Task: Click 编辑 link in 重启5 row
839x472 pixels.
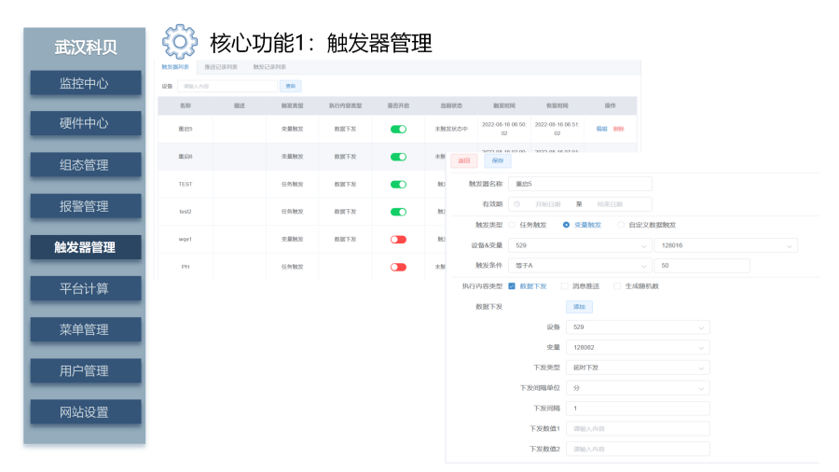Action: [601, 129]
